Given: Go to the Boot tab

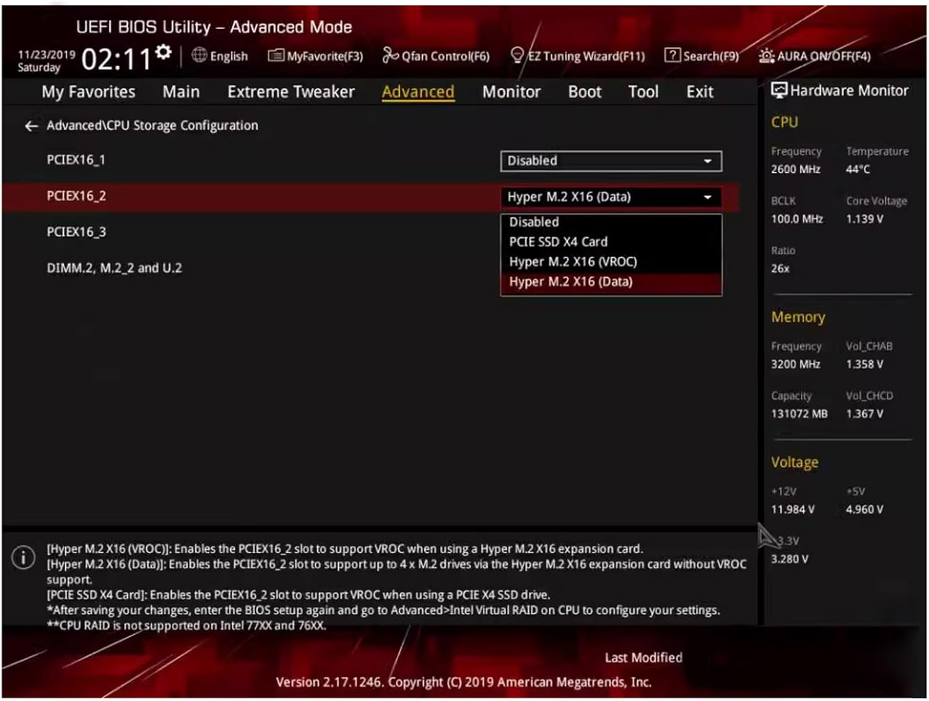Looking at the screenshot, I should (585, 92).
